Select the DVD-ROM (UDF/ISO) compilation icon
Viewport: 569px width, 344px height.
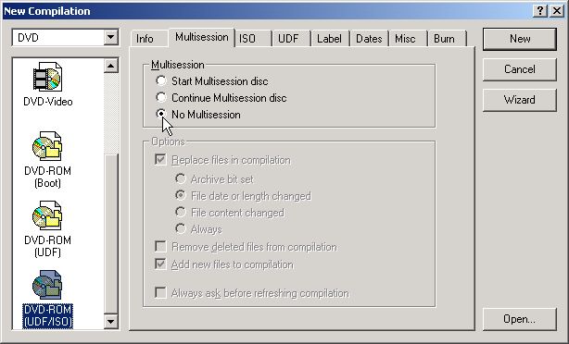[47, 299]
